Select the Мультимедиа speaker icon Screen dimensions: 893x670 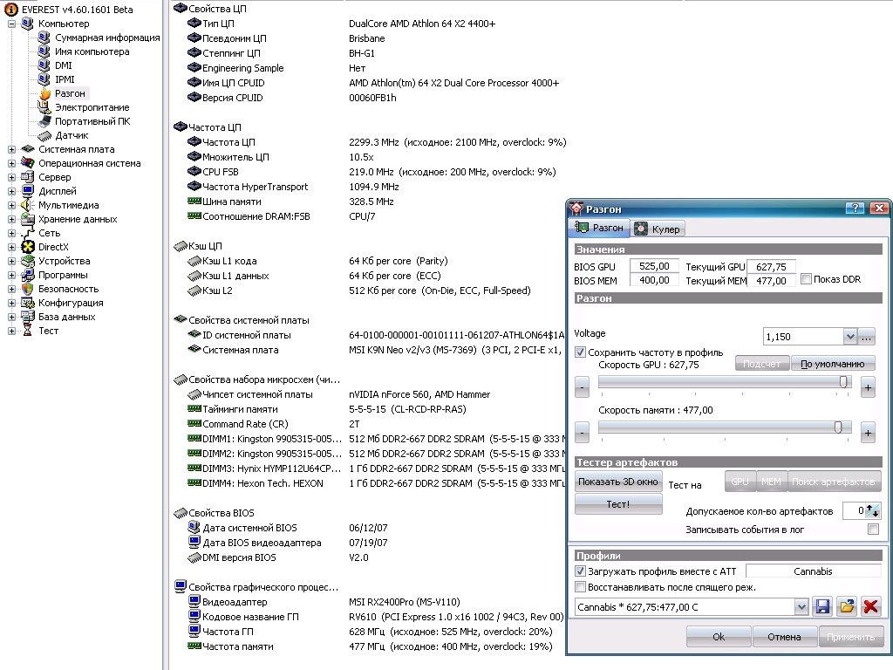tap(27, 205)
